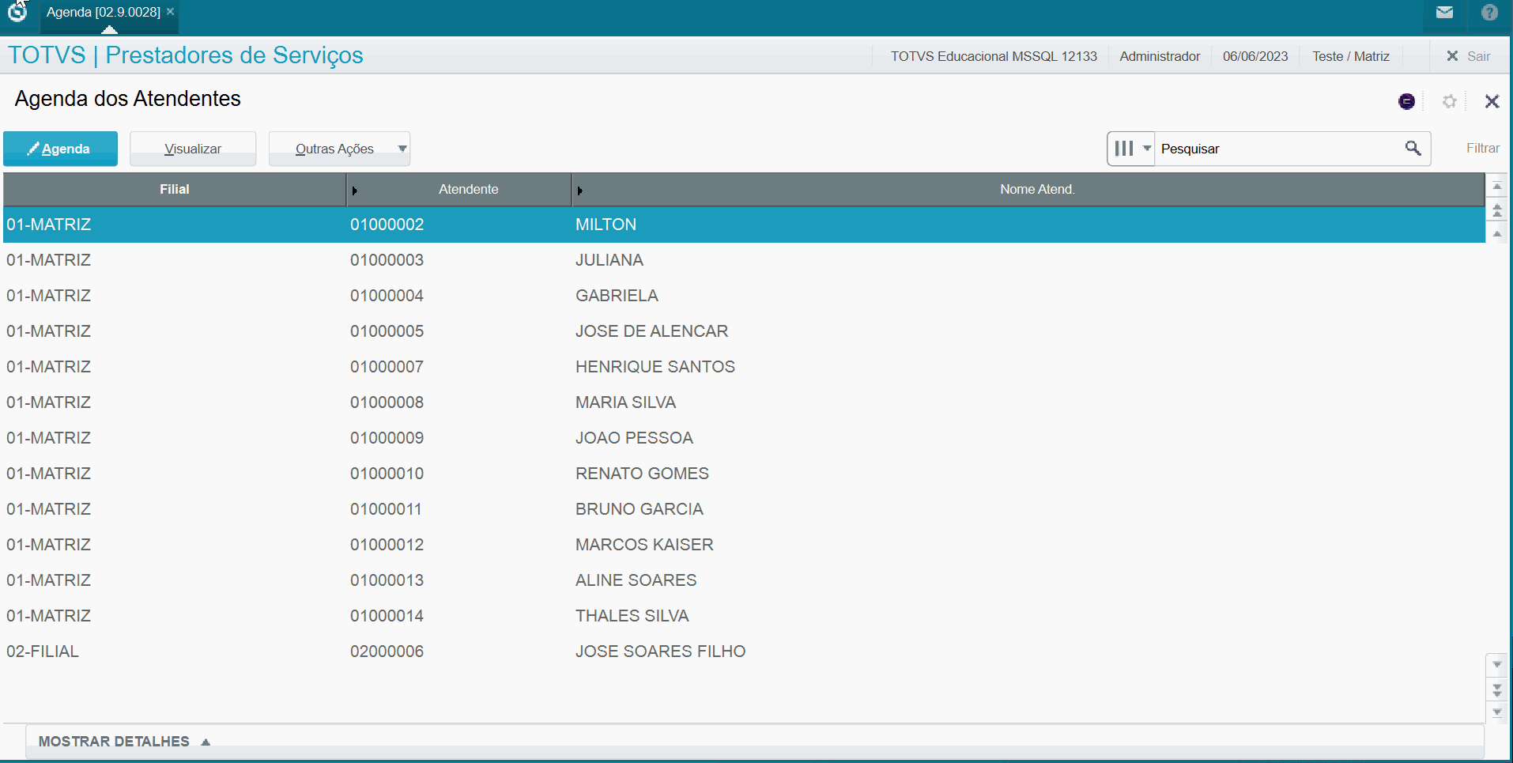
Task: Select the BRUNO GARCIA row
Action: point(744,509)
